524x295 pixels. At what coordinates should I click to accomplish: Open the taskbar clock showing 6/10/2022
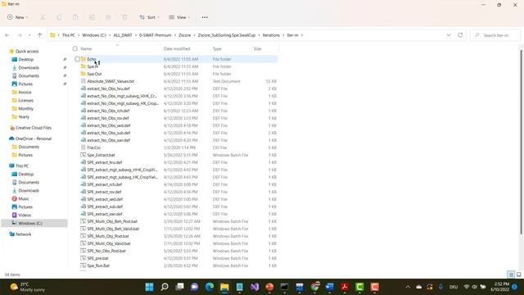[500, 287]
